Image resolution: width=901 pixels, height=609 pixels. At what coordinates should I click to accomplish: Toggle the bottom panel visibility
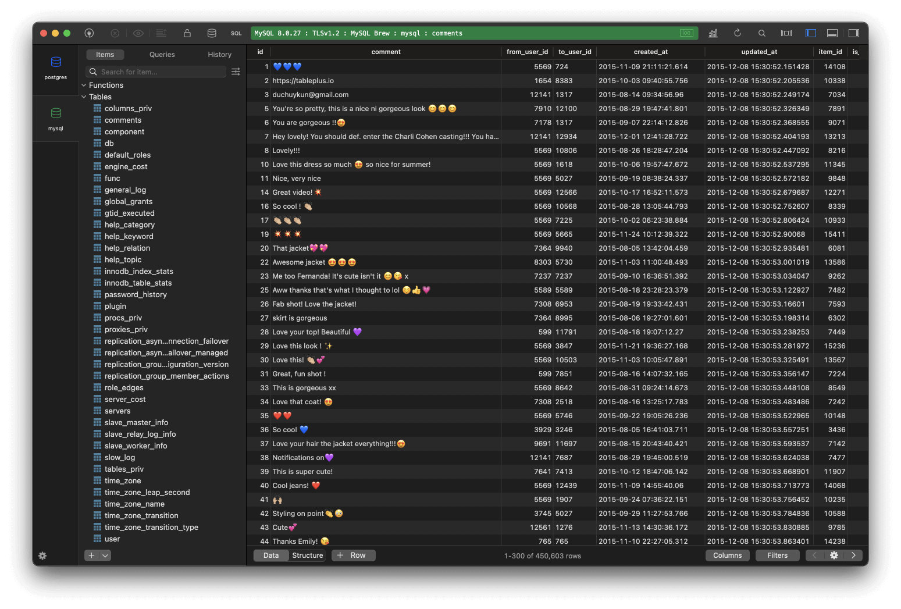tap(832, 33)
